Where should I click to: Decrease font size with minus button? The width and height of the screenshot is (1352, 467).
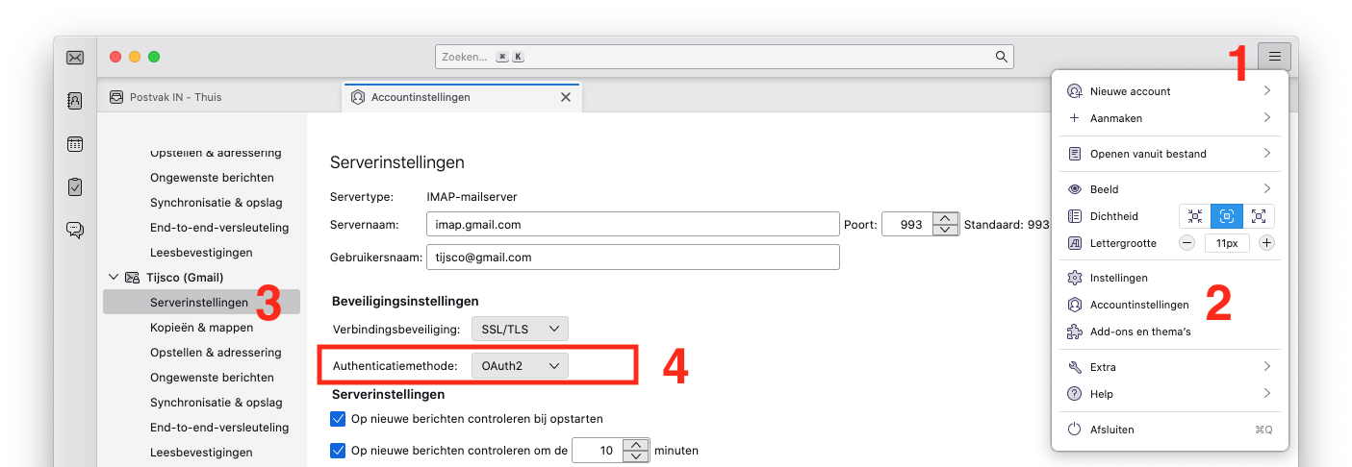[1186, 243]
